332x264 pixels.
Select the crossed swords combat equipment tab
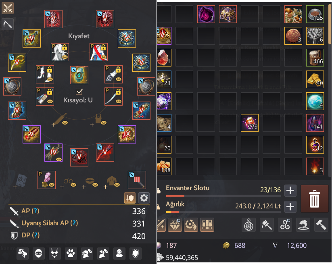(8, 8)
